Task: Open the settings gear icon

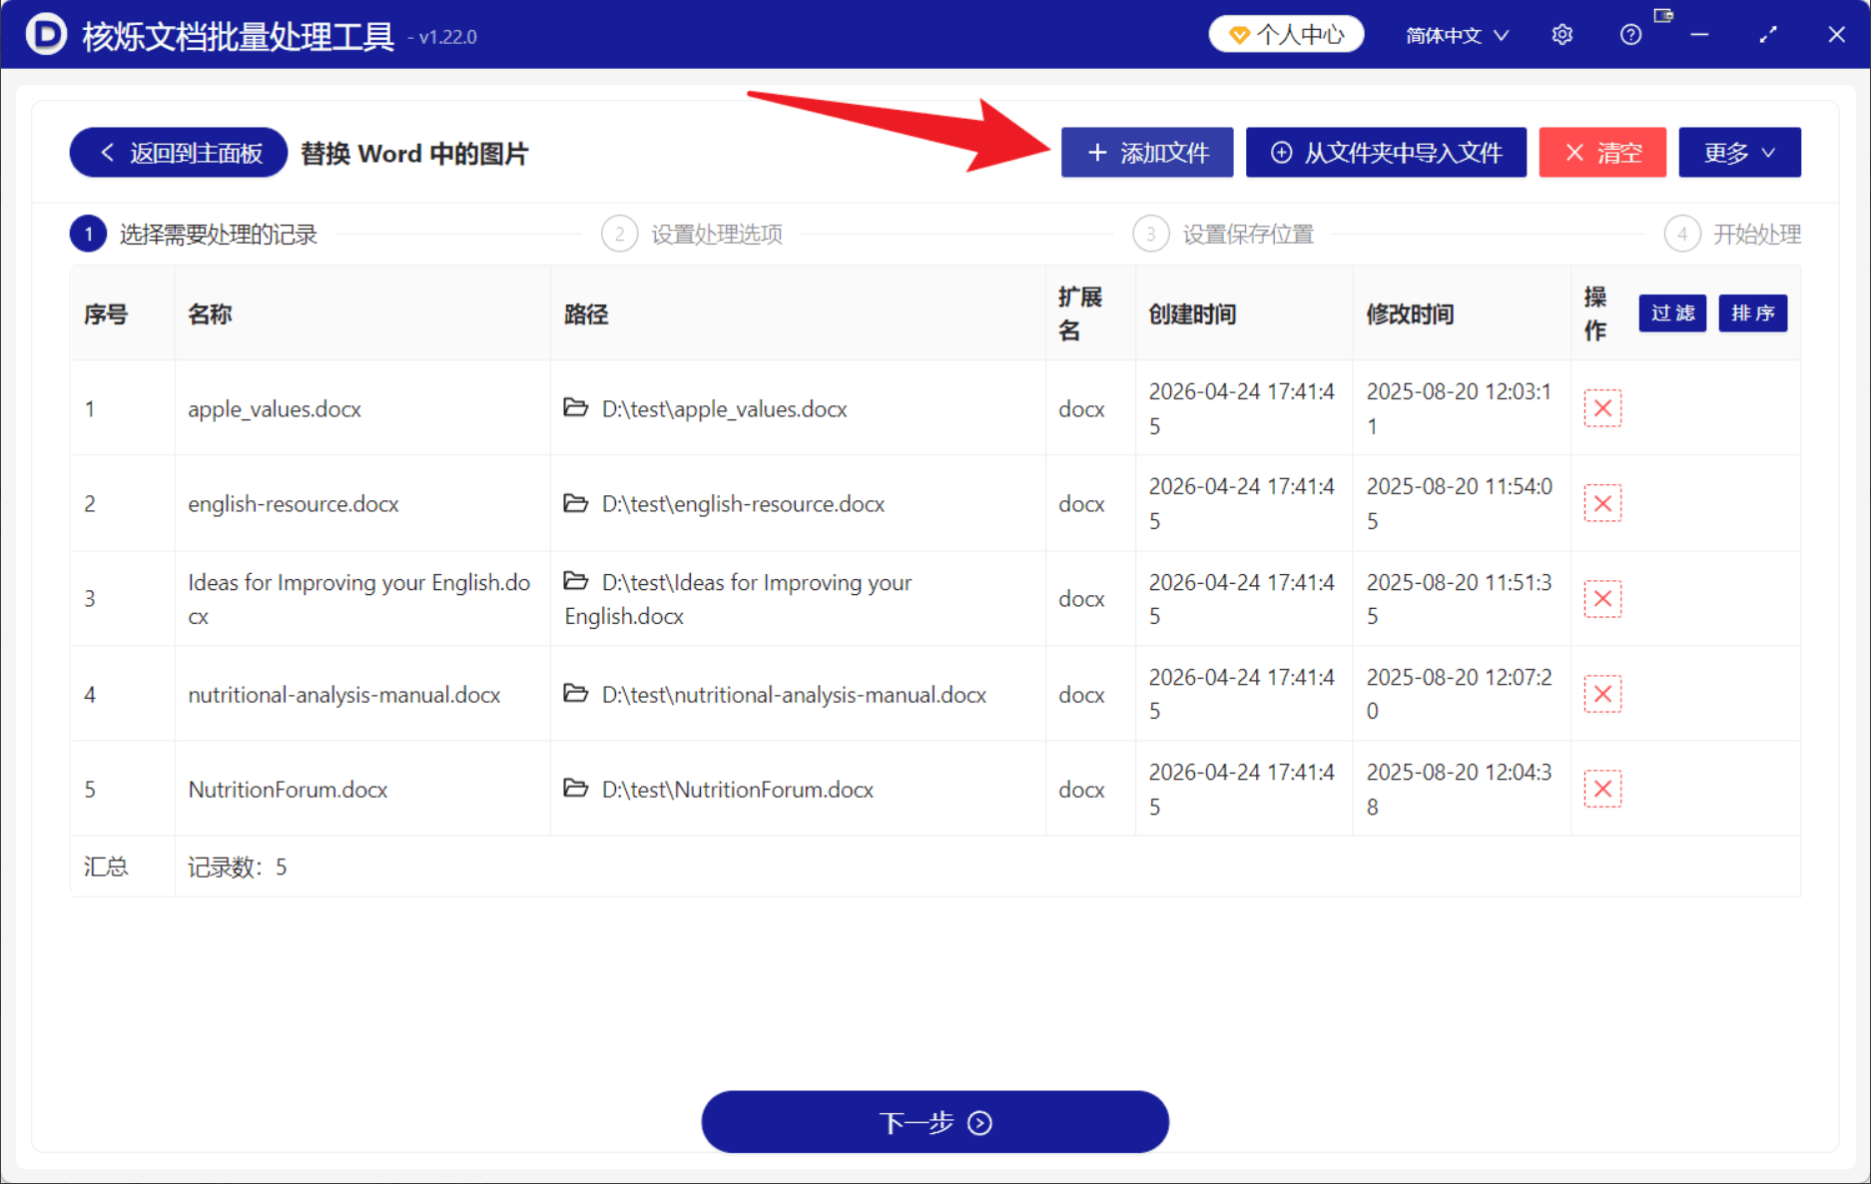Action: click(x=1560, y=33)
